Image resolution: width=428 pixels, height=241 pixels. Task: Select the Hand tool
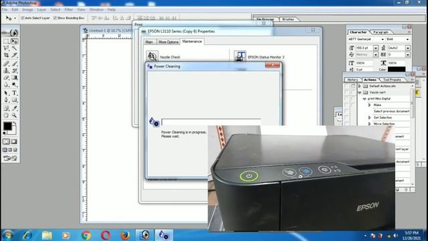6,116
